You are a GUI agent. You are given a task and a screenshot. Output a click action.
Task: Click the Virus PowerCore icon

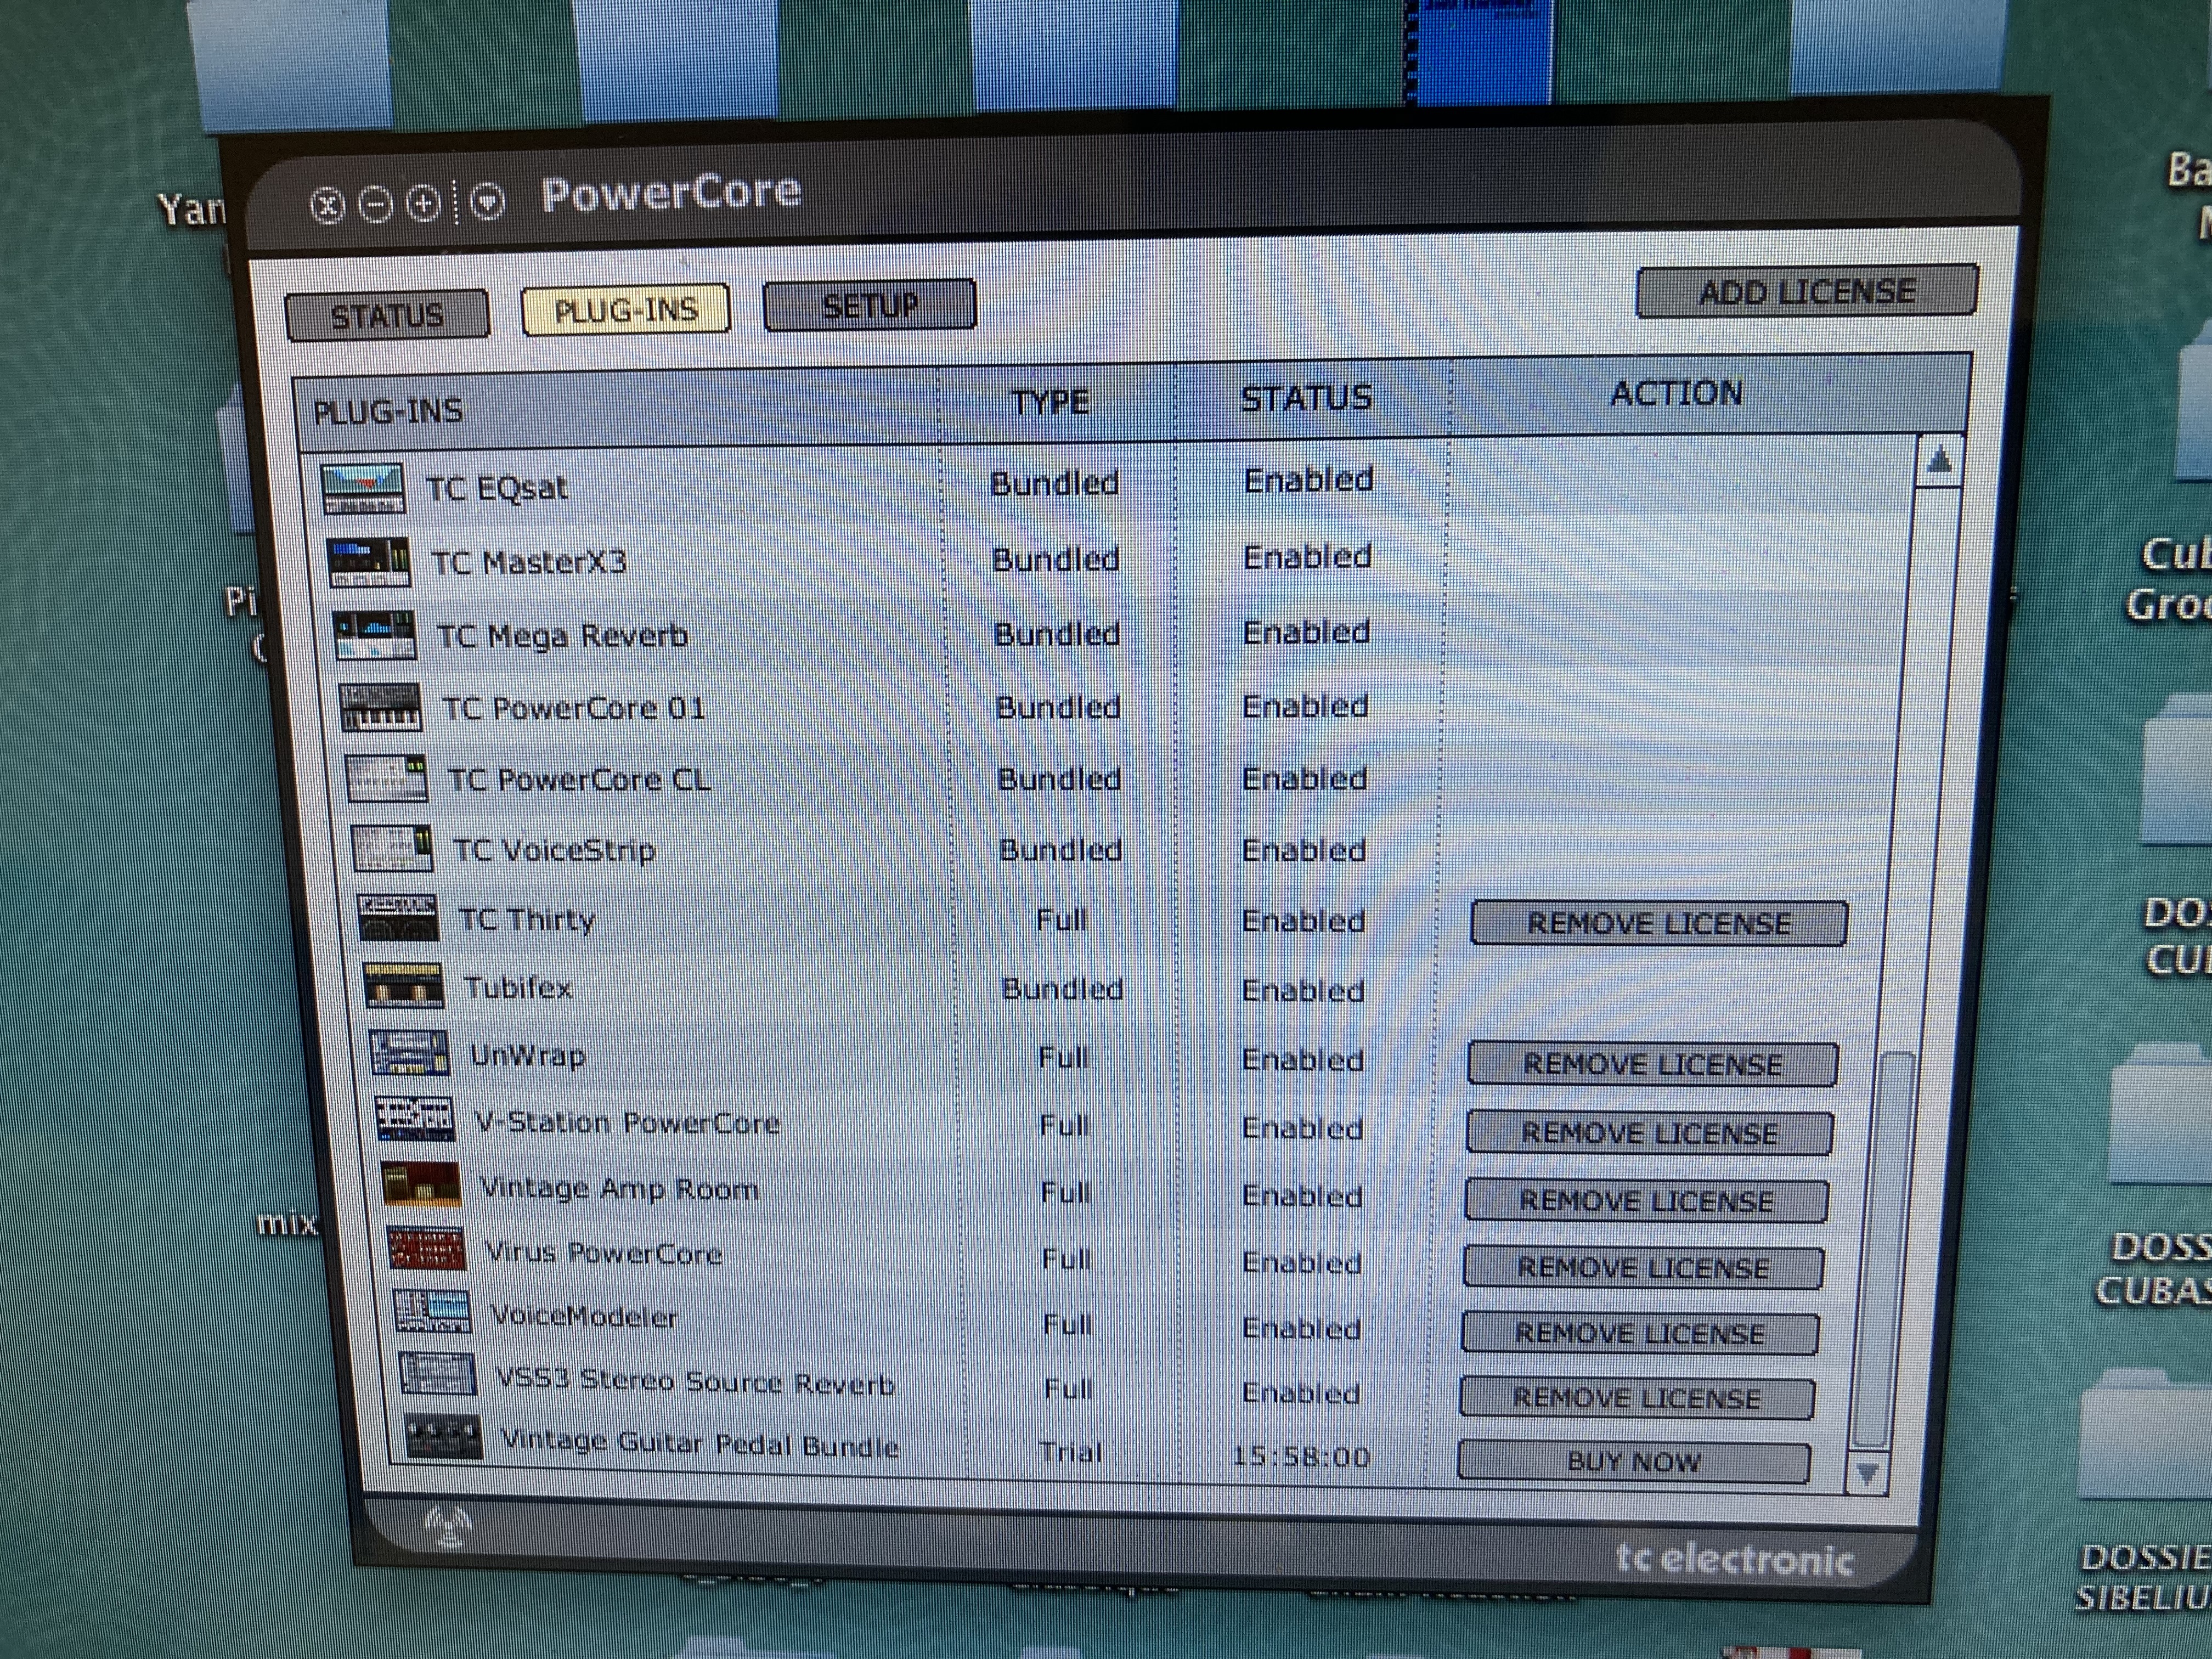click(427, 1249)
